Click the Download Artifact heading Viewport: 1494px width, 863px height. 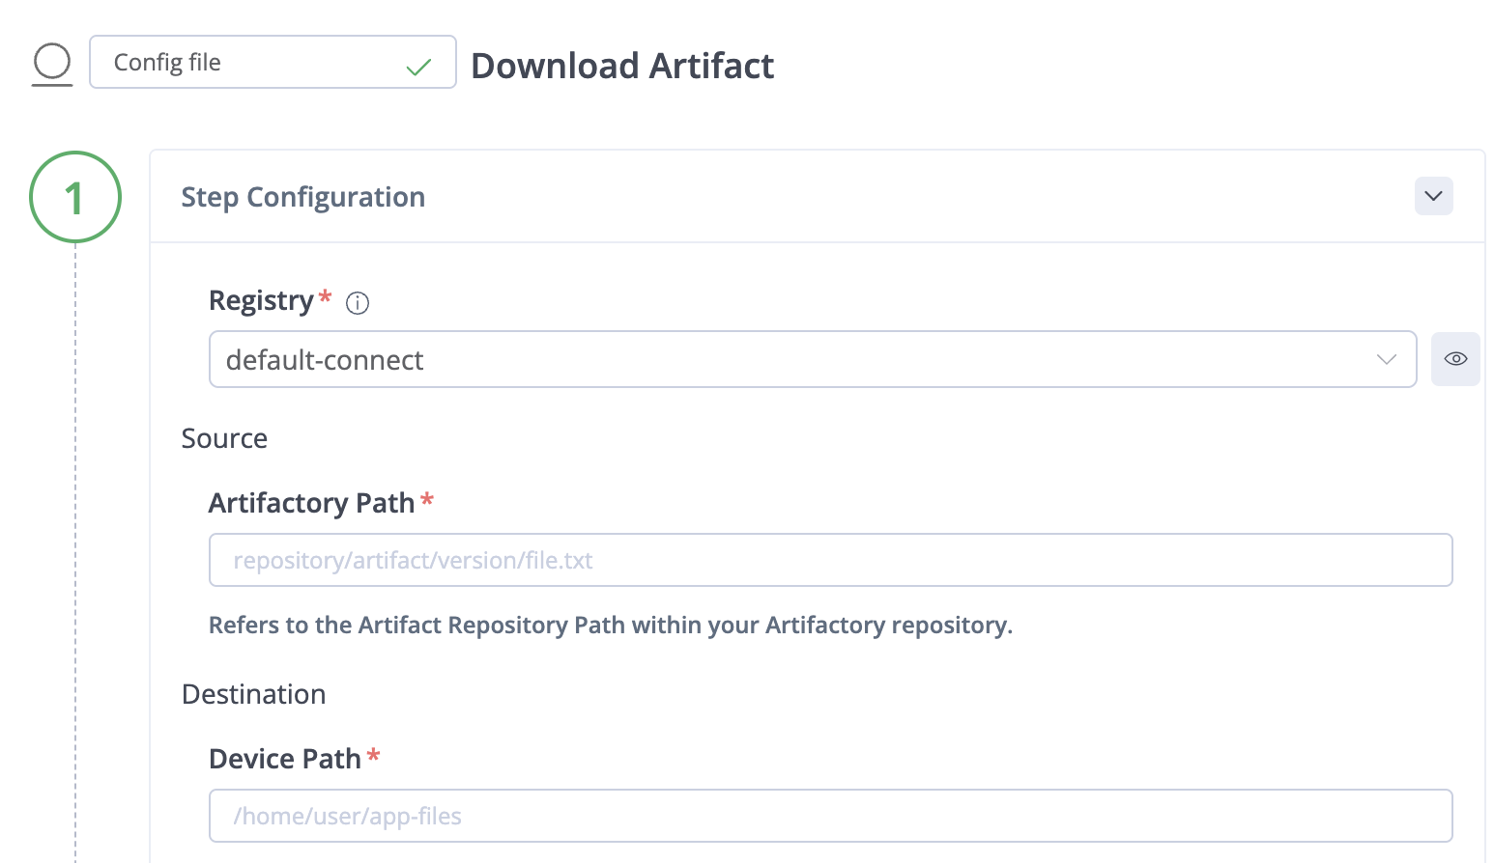(x=622, y=66)
